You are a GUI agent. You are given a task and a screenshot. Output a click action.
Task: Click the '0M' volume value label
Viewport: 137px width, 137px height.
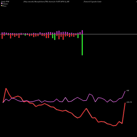coord(128,91)
